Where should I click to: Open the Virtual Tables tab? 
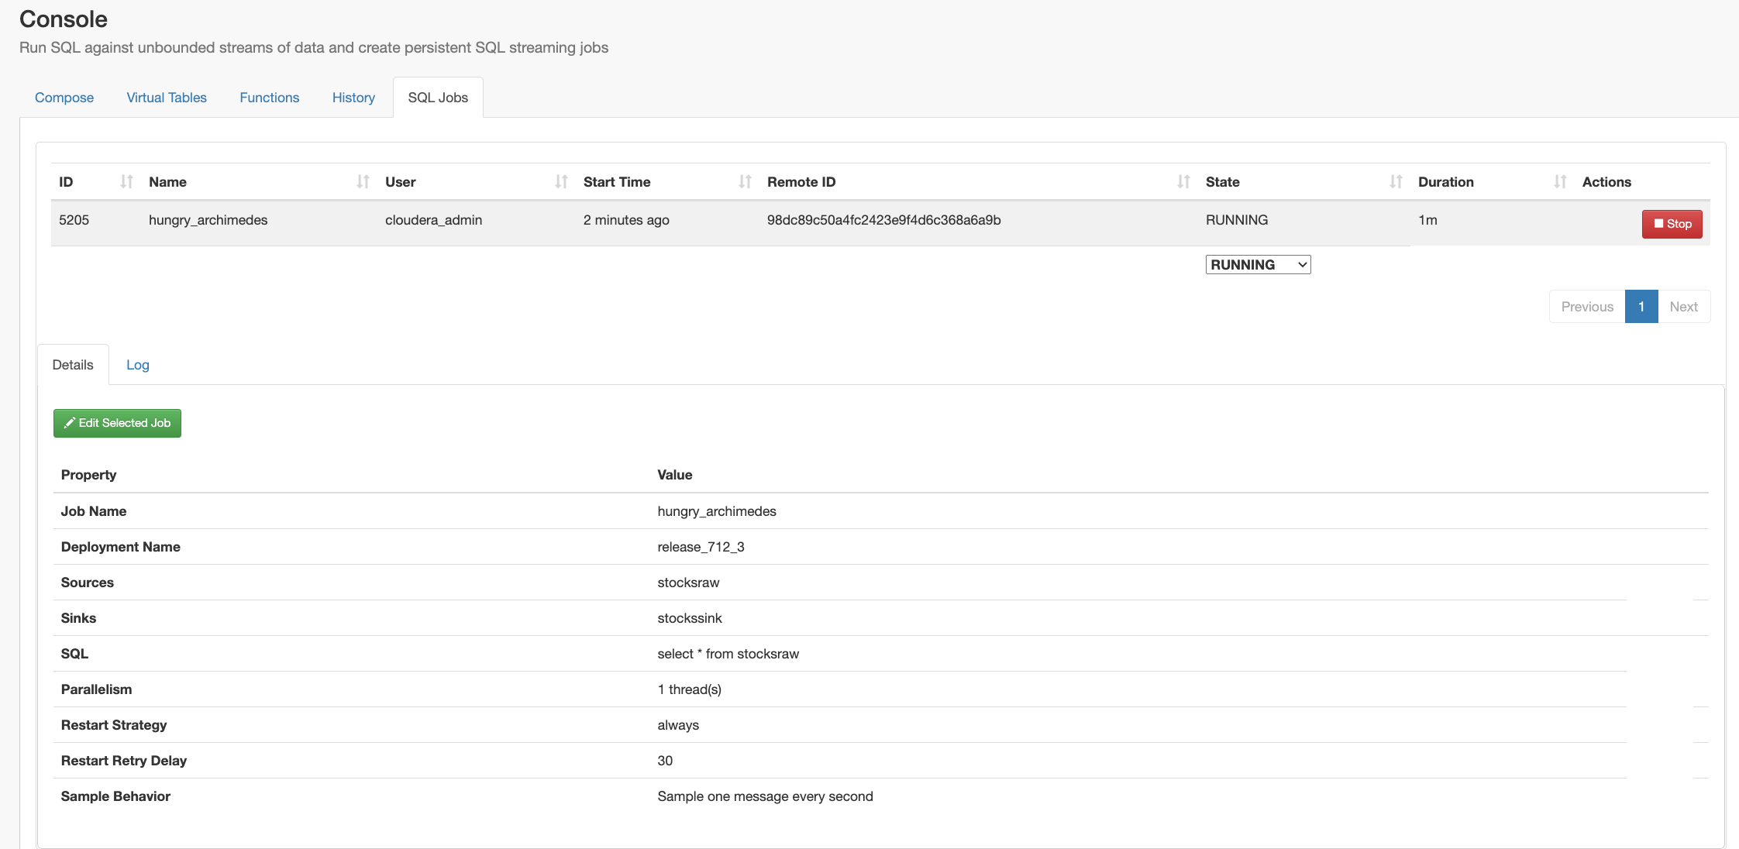(x=167, y=98)
